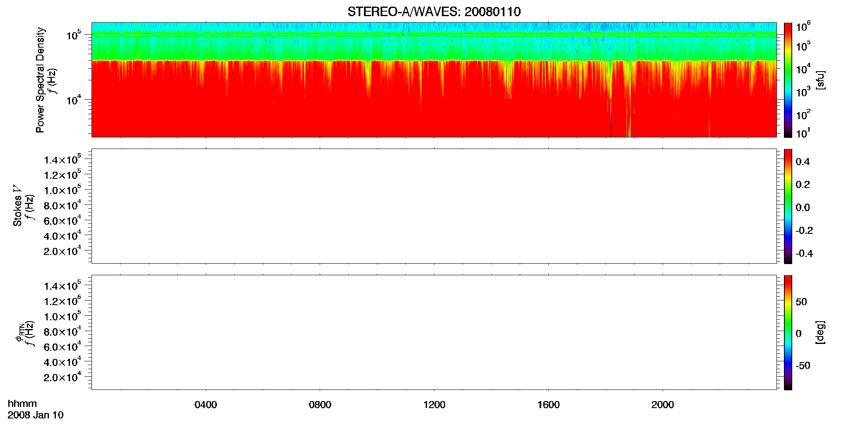Viewport: 868px width, 447px height.
Task: Click the empty Stokes V plot panel
Action: [434, 206]
